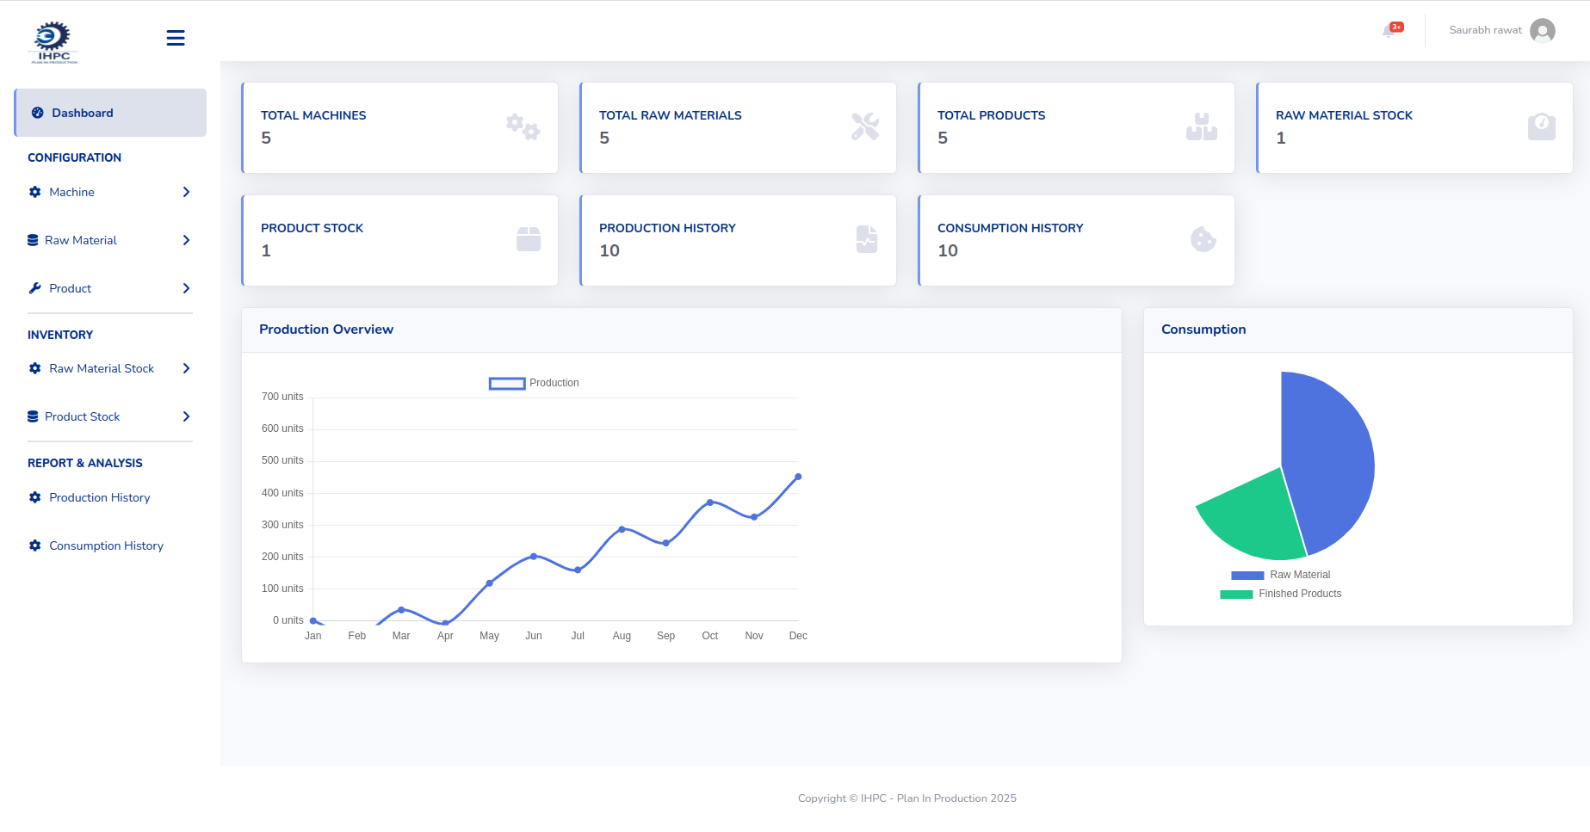Click the tools icon in Total Raw Materials card

[864, 127]
